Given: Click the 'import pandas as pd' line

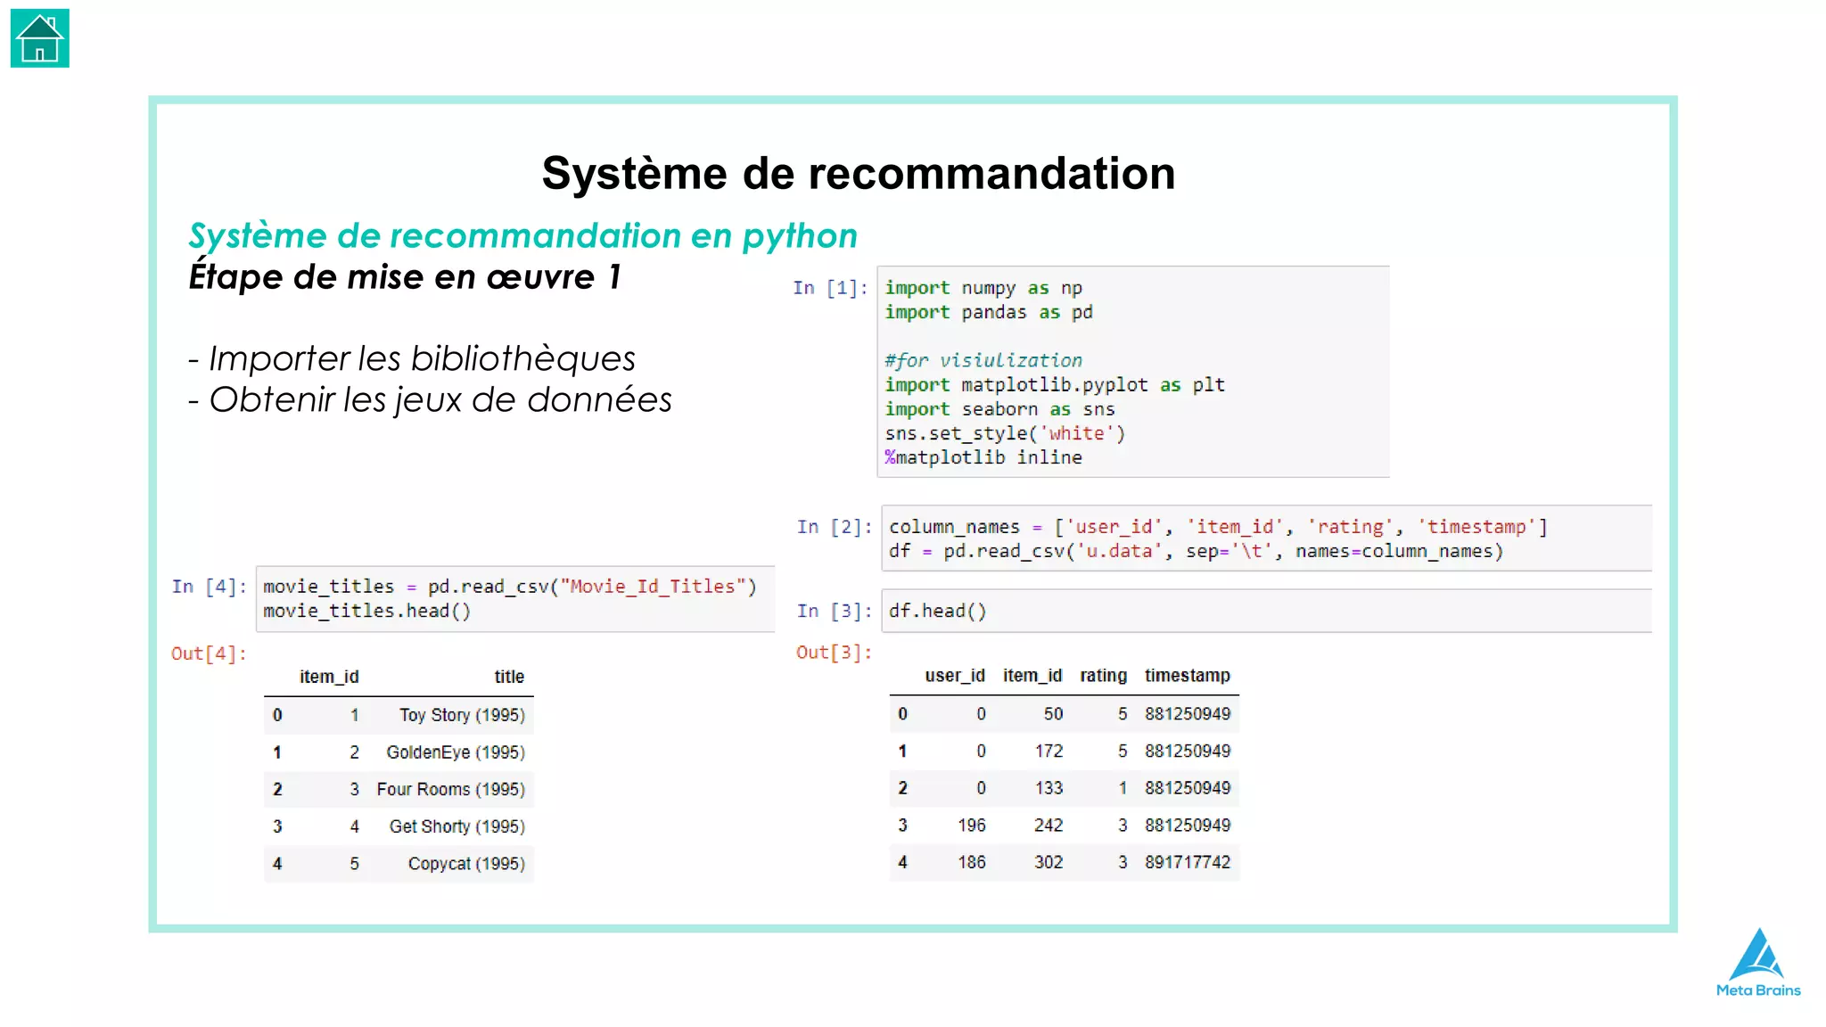Looking at the screenshot, I should click(989, 312).
